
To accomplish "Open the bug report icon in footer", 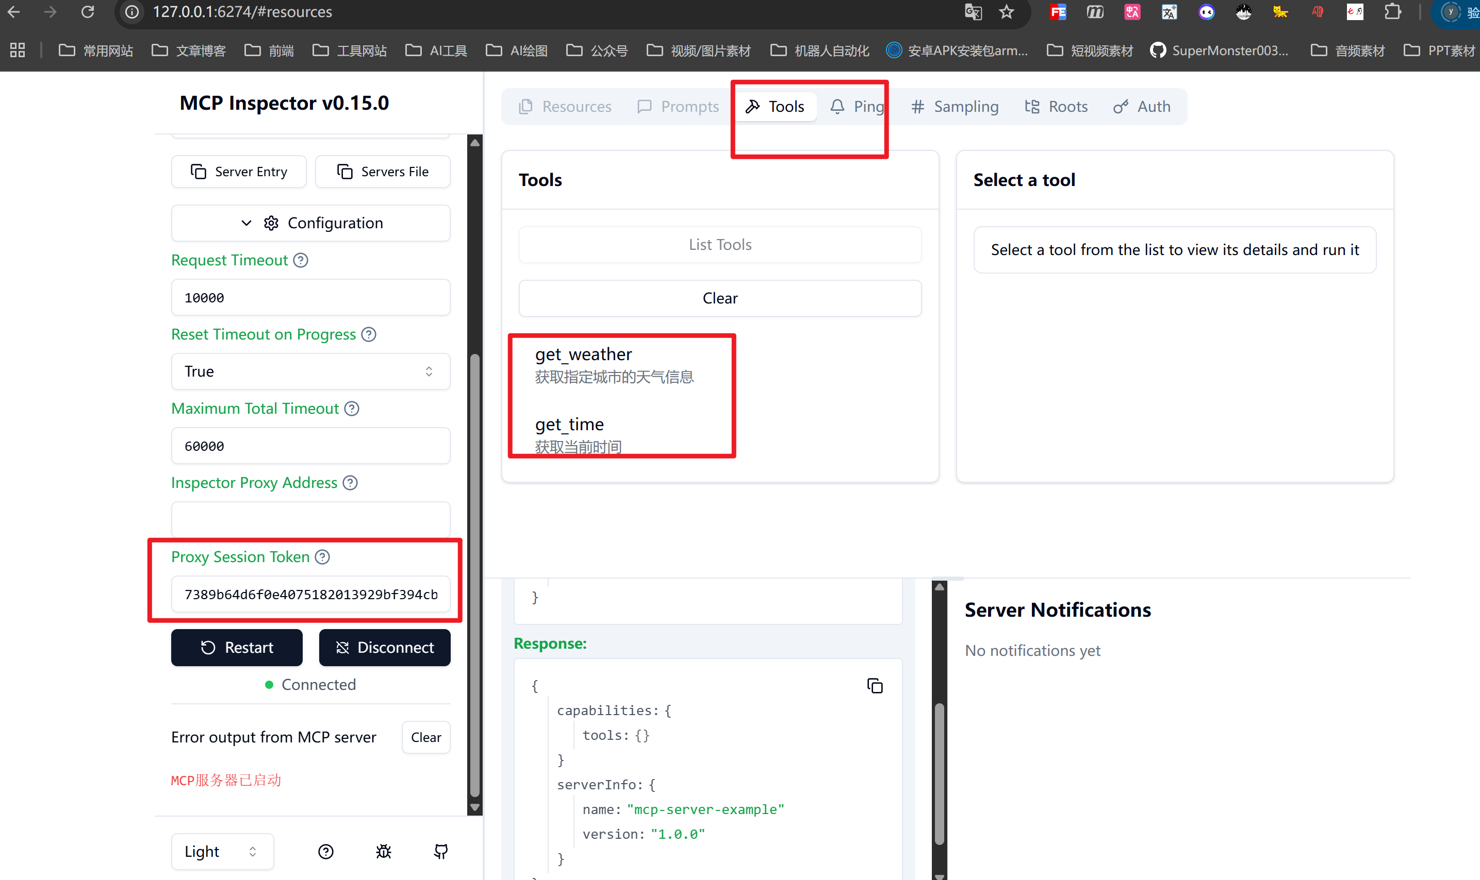I will point(383,852).
